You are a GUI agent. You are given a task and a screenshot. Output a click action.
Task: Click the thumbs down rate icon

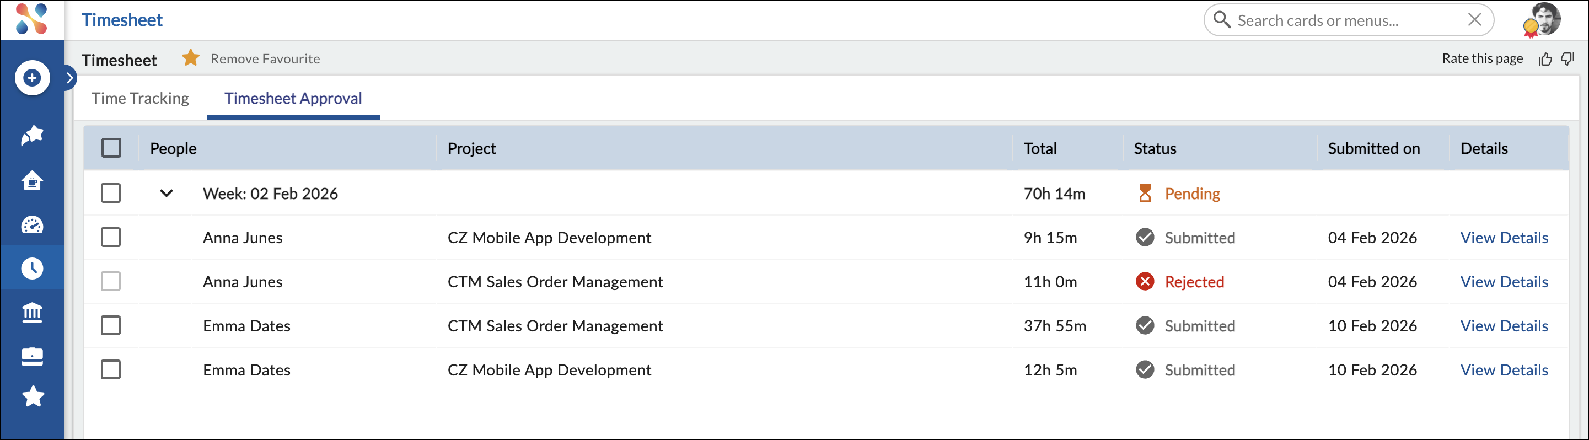[1567, 58]
